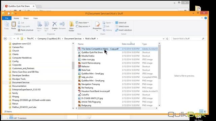Click the navigation pane scroll down arrow
This screenshot has height=121, width=216.
[x=73, y=108]
